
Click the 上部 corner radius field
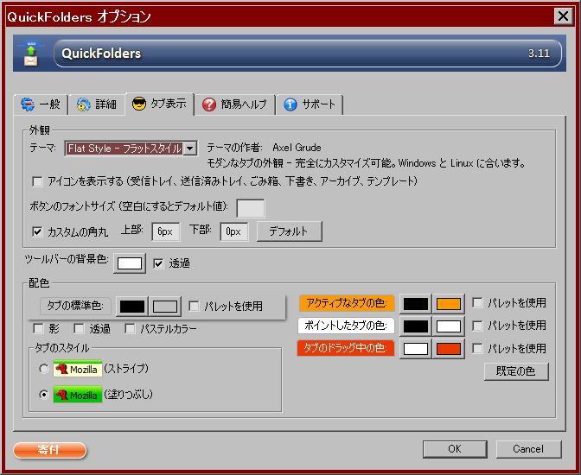(166, 232)
